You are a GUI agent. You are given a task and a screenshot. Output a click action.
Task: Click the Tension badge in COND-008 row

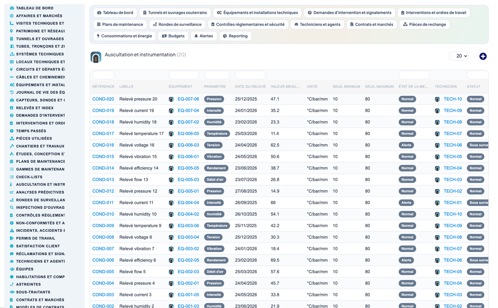(213, 237)
